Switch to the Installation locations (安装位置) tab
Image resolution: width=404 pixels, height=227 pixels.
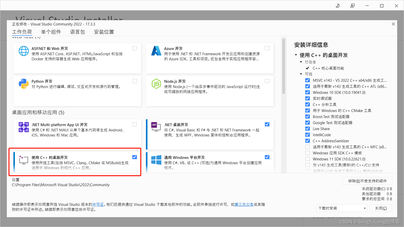point(104,32)
